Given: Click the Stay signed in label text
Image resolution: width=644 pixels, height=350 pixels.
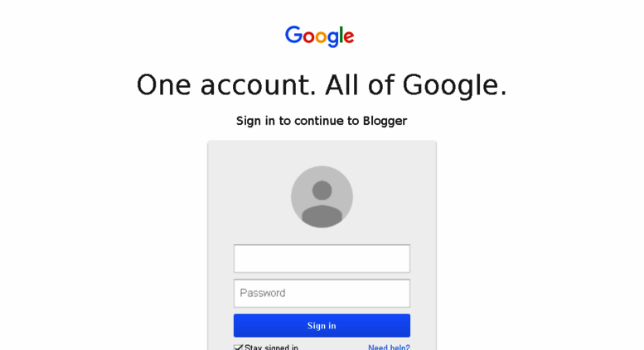Looking at the screenshot, I should click(x=272, y=348).
